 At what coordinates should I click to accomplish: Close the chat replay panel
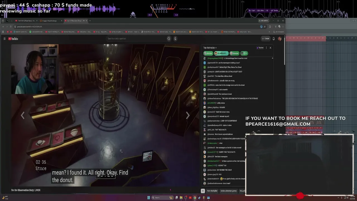(x=270, y=48)
